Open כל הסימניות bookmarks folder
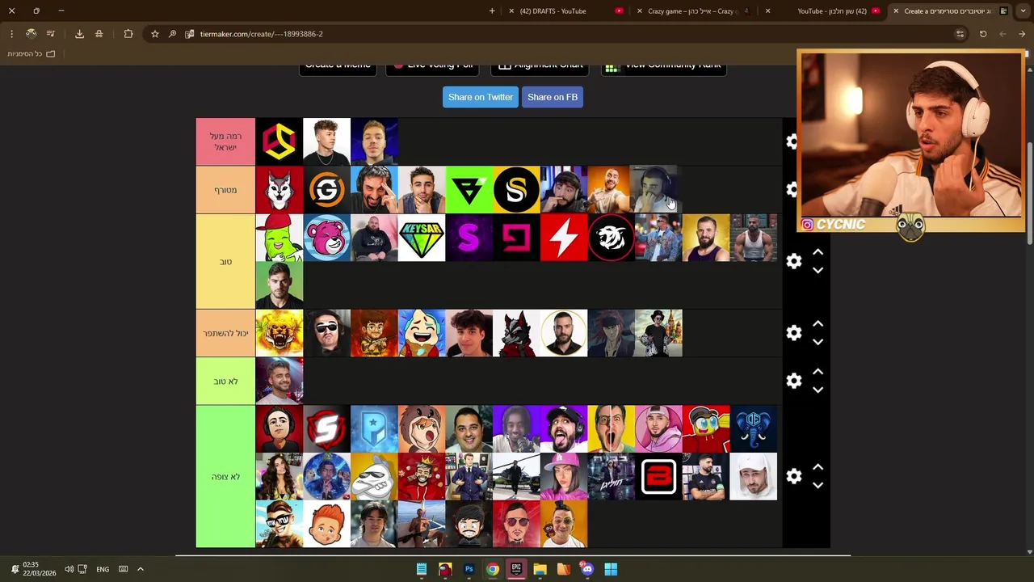This screenshot has height=582, width=1034. 32,54
